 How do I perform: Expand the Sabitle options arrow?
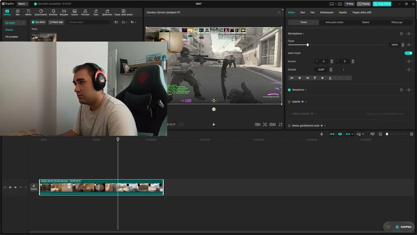[306, 102]
